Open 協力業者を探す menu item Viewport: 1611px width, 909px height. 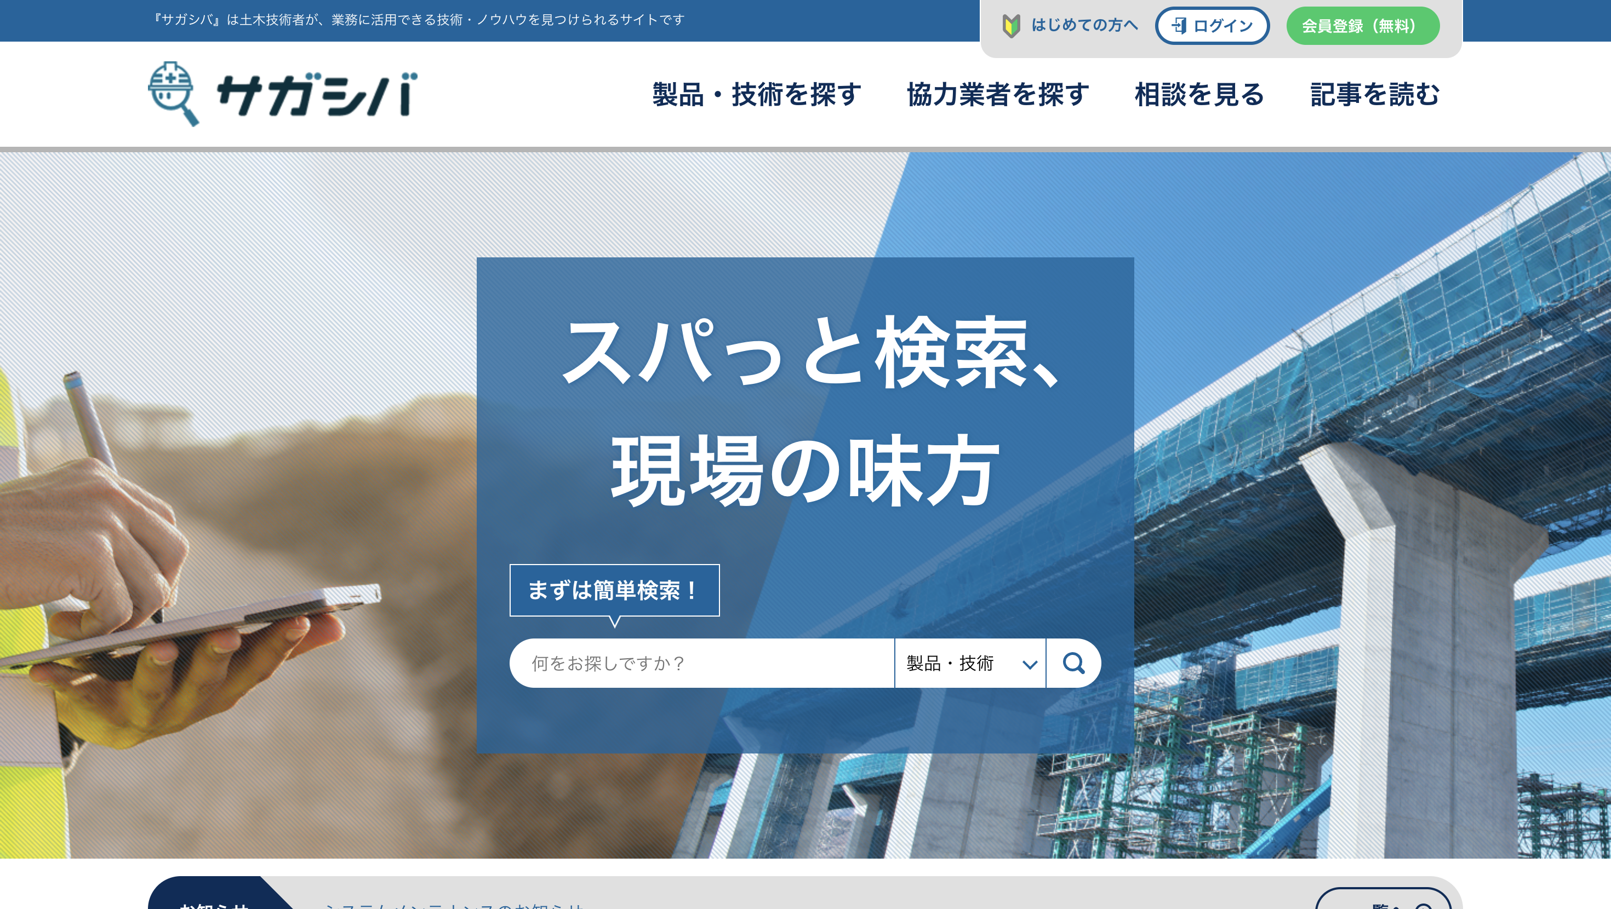[x=997, y=95]
